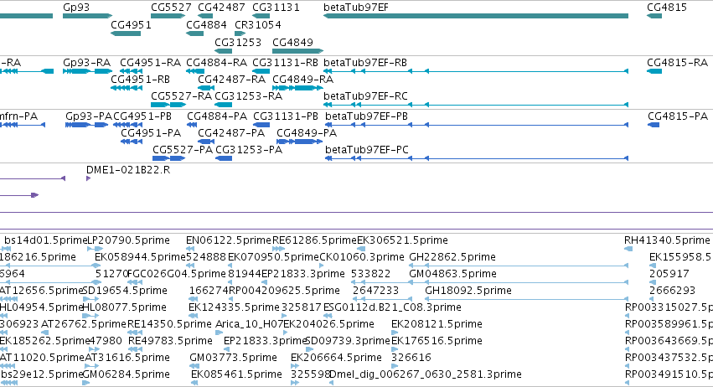Click protein CG4951-PA
This screenshot has height=387, width=713.
point(132,142)
